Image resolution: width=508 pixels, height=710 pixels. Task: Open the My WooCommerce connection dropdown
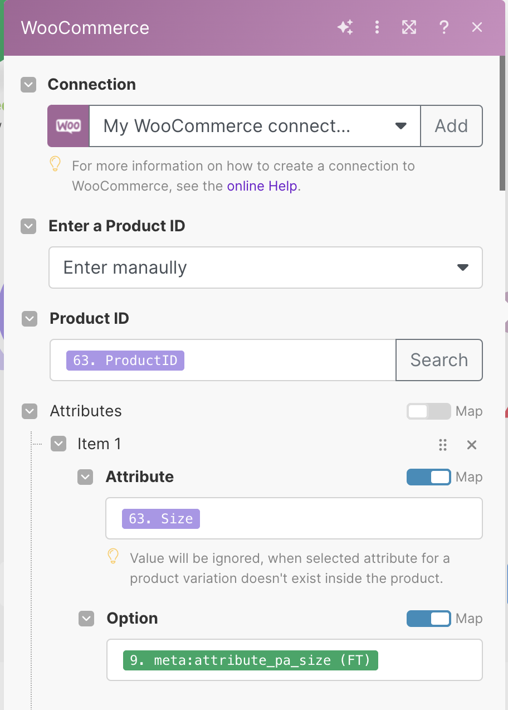255,126
